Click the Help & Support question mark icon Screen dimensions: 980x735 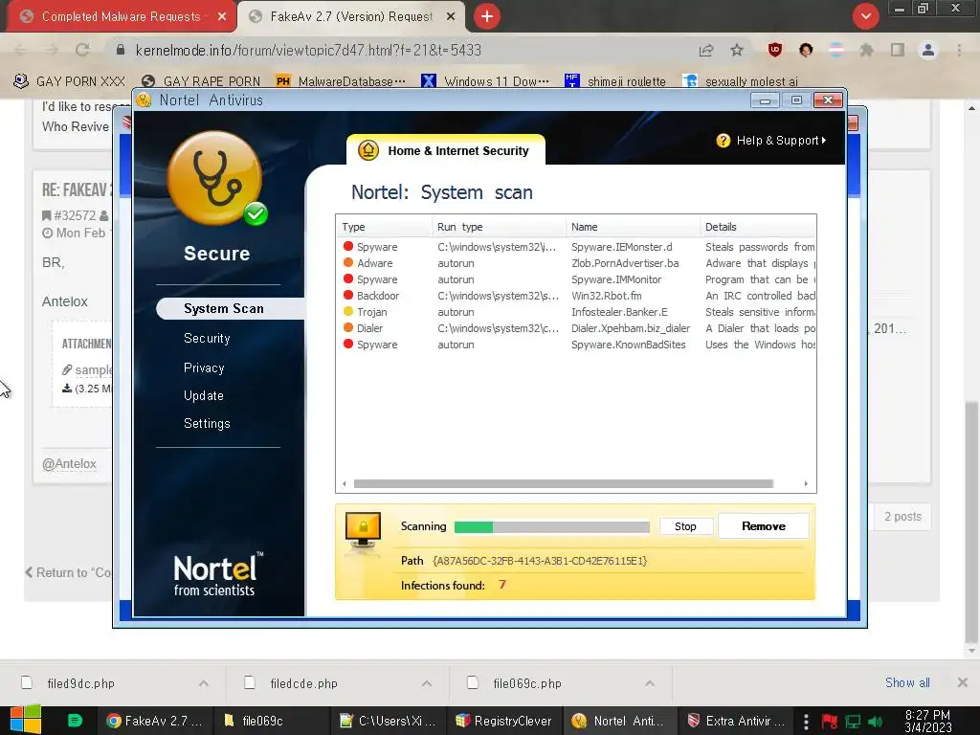pyautogui.click(x=724, y=141)
